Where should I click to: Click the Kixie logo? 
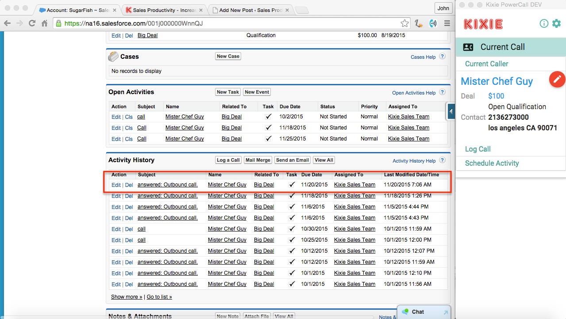pyautogui.click(x=483, y=24)
